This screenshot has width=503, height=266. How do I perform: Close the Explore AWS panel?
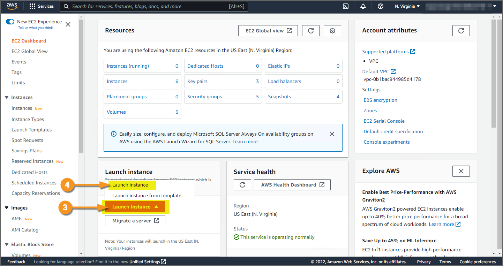click(x=461, y=171)
